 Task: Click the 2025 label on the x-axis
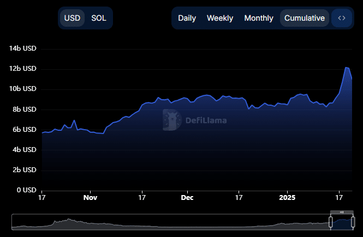287,199
